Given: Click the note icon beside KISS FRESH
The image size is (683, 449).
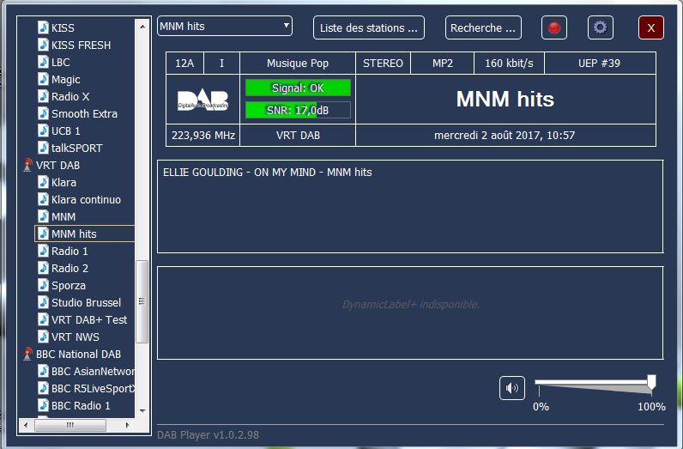Looking at the screenshot, I should tap(43, 45).
